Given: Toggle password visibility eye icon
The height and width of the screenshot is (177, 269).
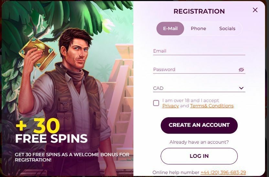Looking at the screenshot, I should click(x=241, y=70).
